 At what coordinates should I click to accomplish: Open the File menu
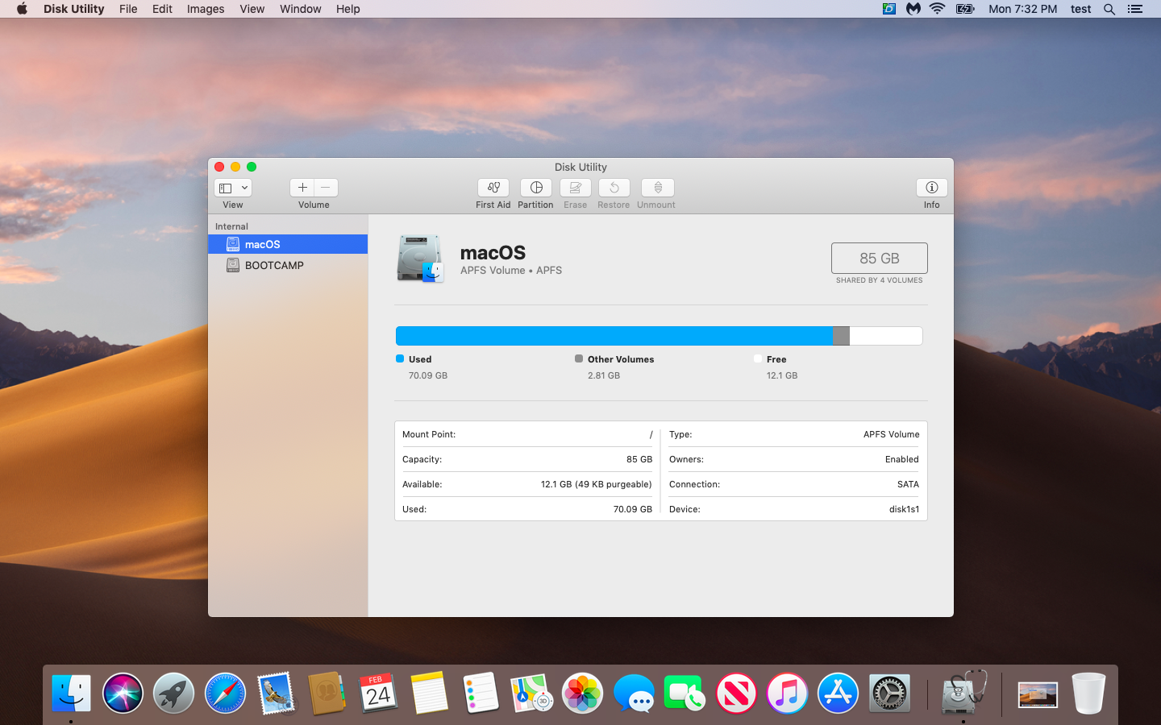(x=128, y=9)
